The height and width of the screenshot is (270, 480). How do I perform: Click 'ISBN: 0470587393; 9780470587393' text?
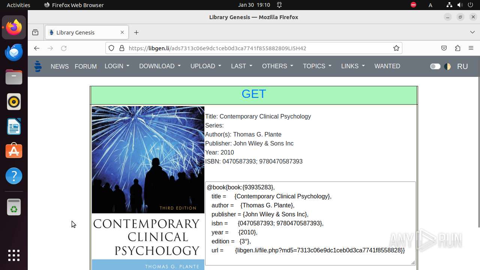tap(254, 161)
